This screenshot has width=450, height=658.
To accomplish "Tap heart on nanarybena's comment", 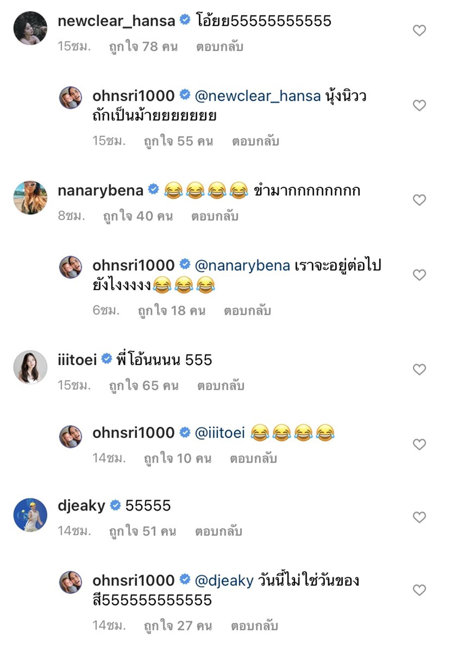I will tap(419, 200).
